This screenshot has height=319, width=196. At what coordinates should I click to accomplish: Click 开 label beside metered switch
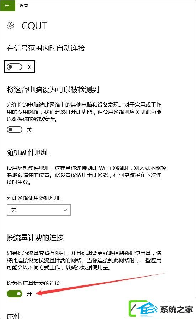tap(29, 294)
